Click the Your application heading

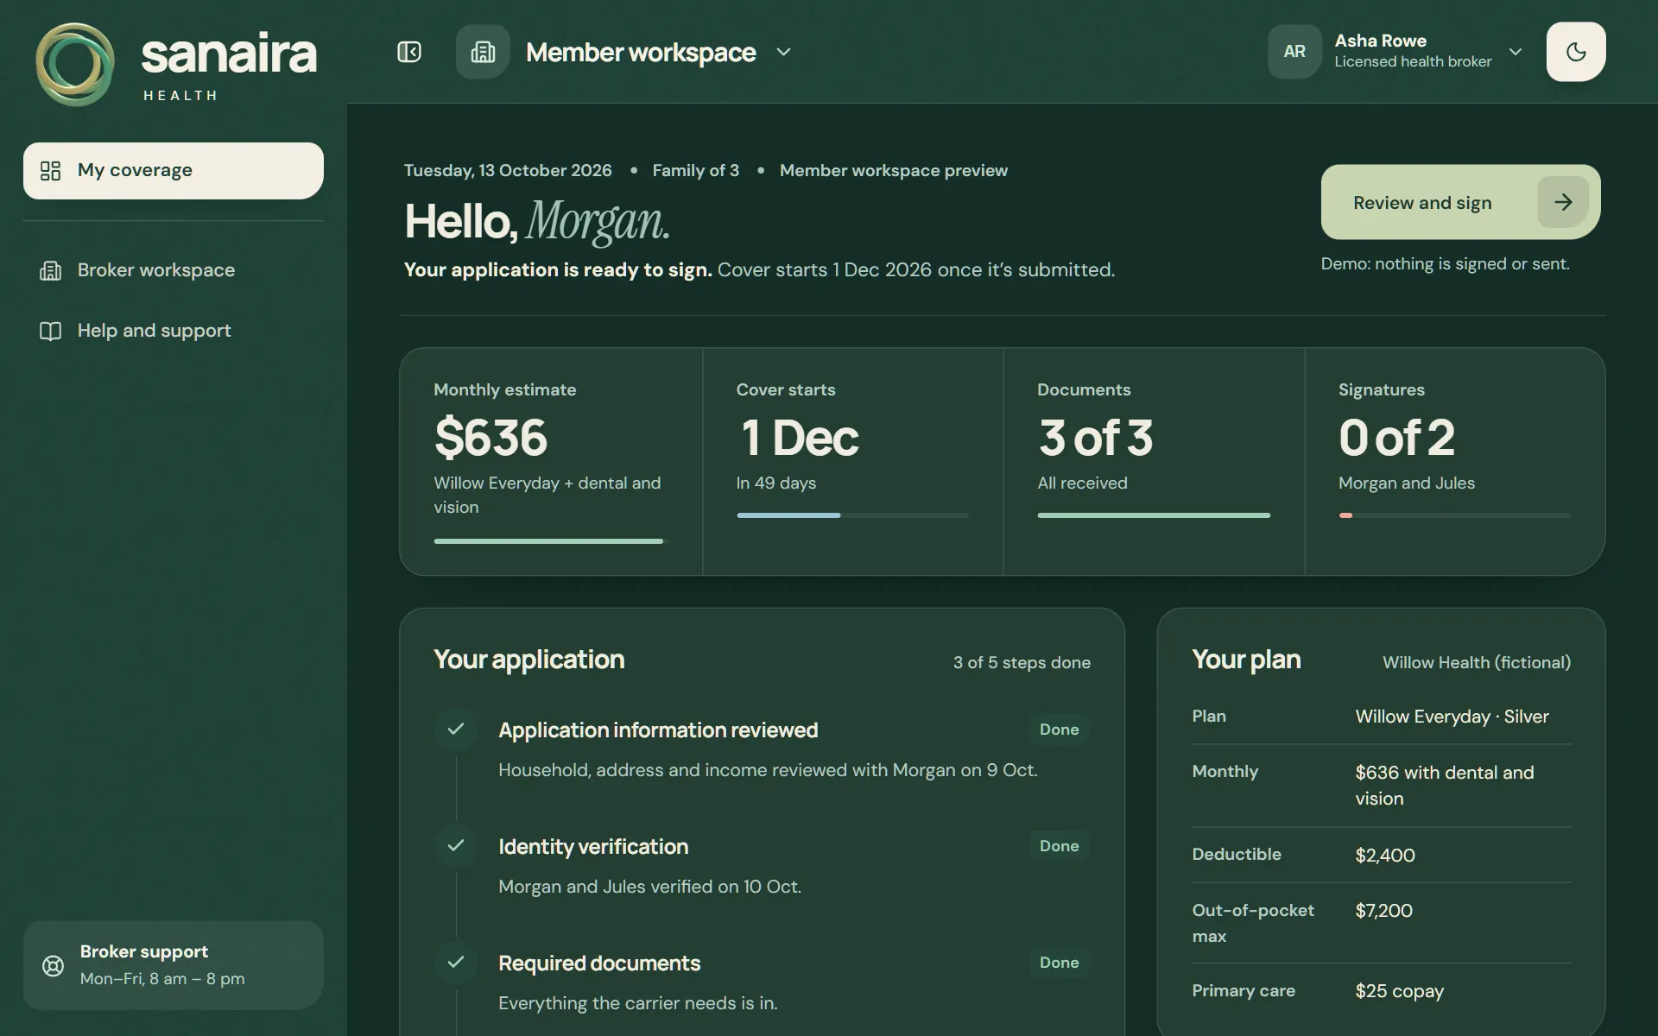click(528, 660)
